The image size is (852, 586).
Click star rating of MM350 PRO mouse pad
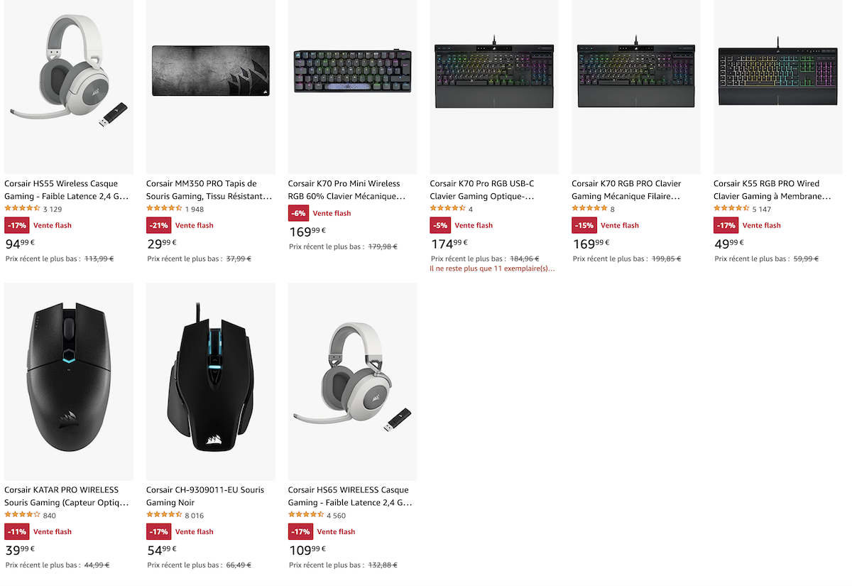164,209
